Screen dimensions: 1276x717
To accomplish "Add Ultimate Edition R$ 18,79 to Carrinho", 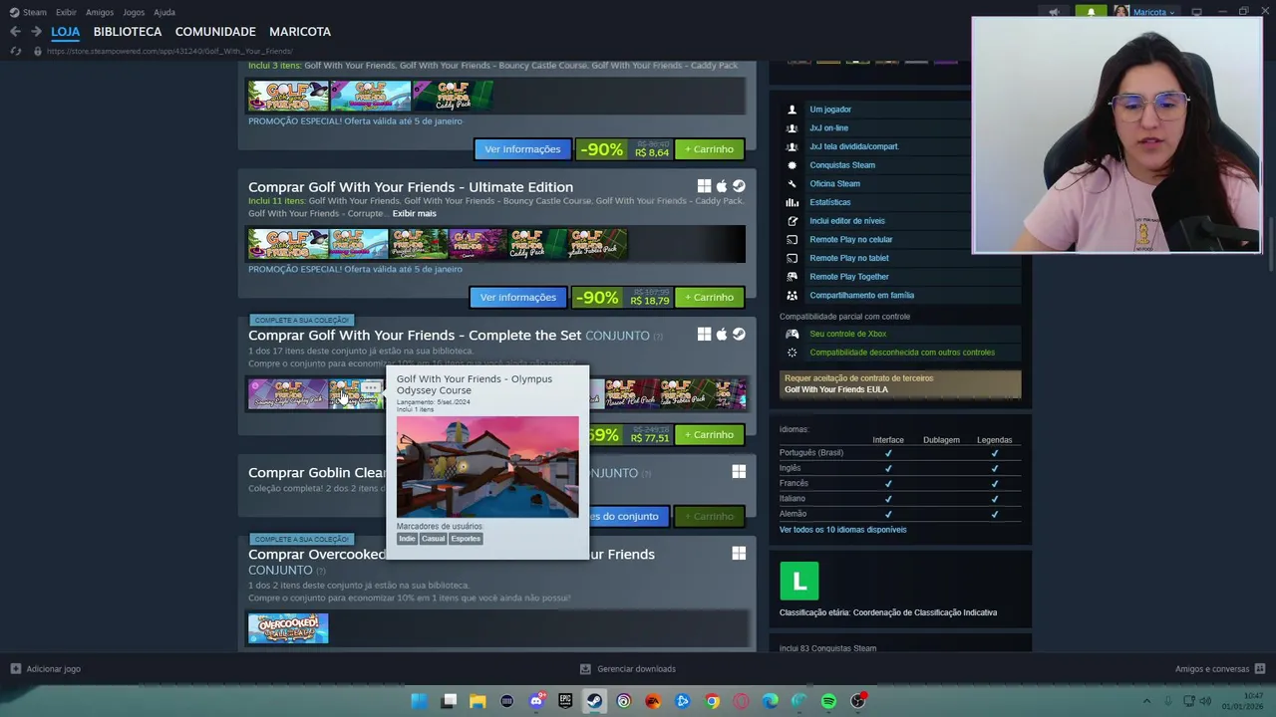I will [x=709, y=297].
